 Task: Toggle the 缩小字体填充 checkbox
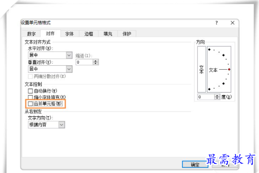[x=30, y=97]
